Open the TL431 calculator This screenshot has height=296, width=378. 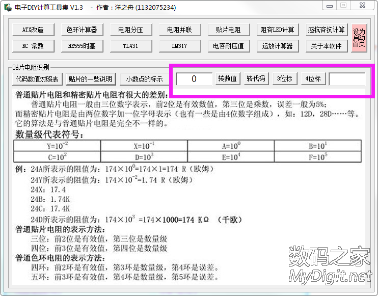pos(131,46)
